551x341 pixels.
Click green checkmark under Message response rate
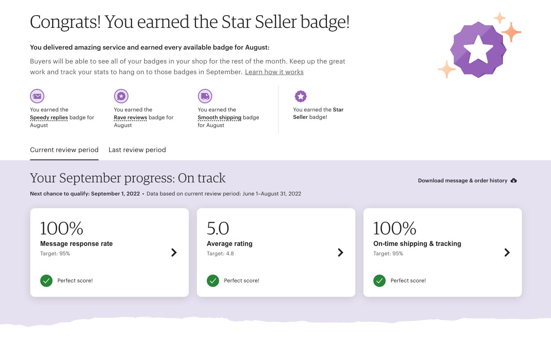[x=46, y=281]
